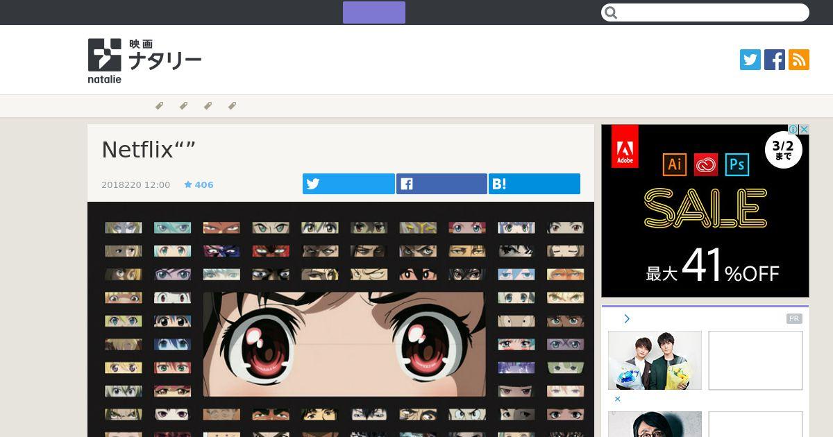833x437 pixels.
Task: Share article via the Twitter button
Action: tap(348, 184)
